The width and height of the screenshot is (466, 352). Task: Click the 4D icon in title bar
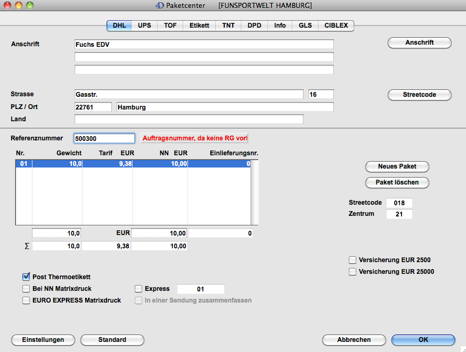159,5
